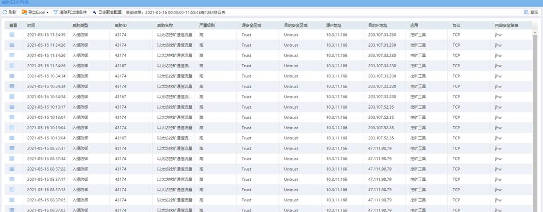543x212 pixels.
Task: Click threat ID 43174 in 11:34:39 row
Action: [121, 35]
